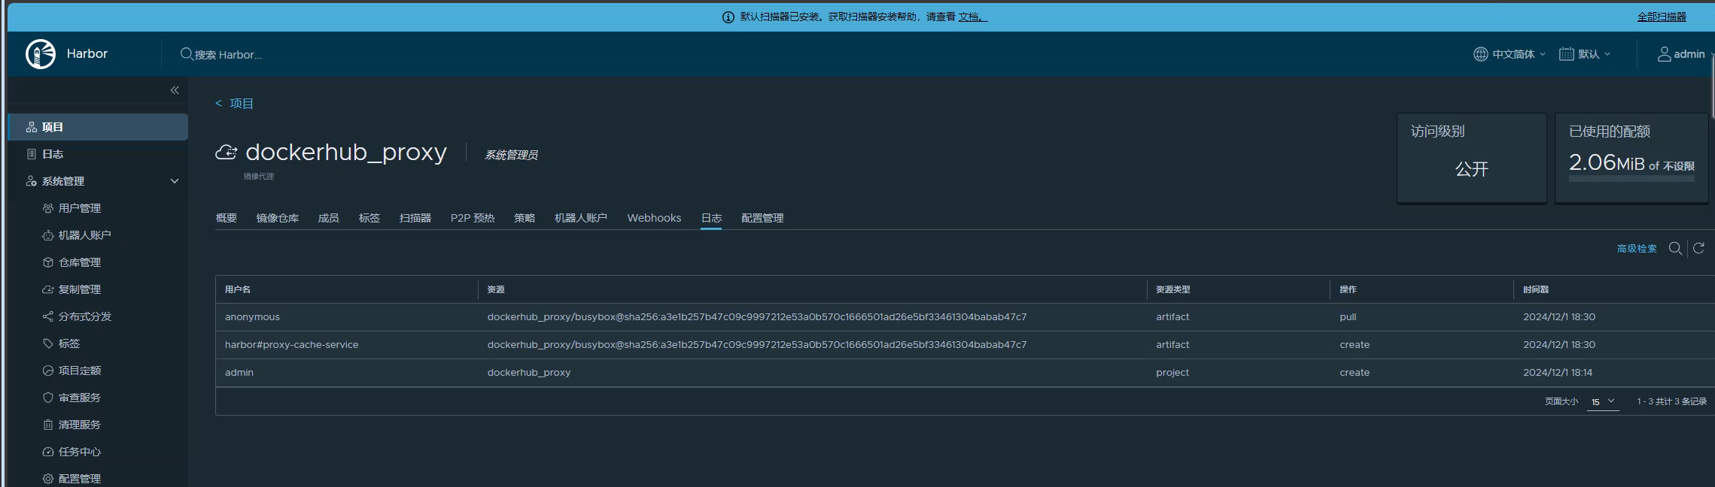Switch to the P2P 预热 tab
Viewport: 1715px width, 487px height.
point(473,218)
